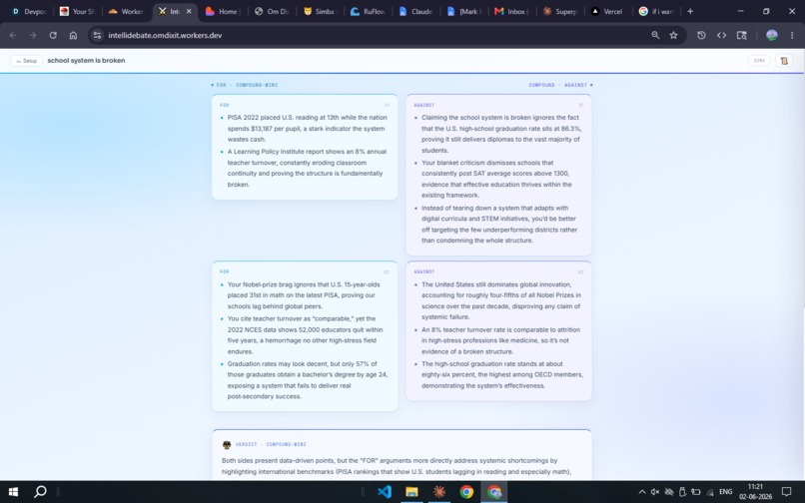This screenshot has width=805, height=503.
Task: Click the 'Learning Policy Institute report' bullet
Action: point(306,168)
